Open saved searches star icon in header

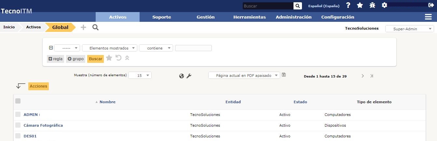[x=360, y=6]
